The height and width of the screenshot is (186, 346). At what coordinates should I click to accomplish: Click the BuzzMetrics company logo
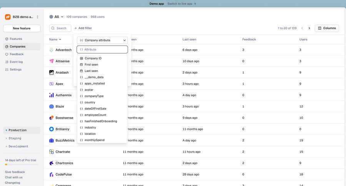click(x=52, y=140)
